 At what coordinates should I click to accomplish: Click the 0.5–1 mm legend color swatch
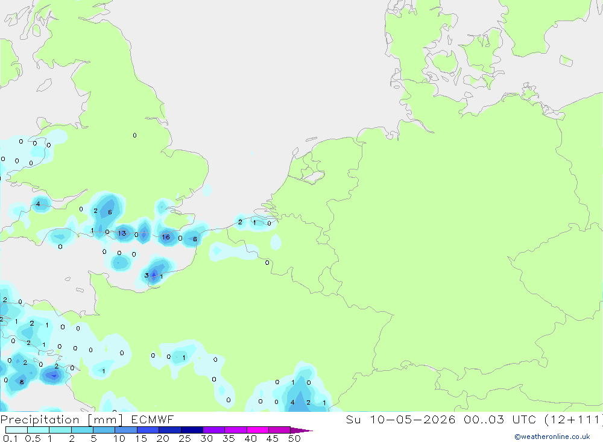(x=39, y=430)
